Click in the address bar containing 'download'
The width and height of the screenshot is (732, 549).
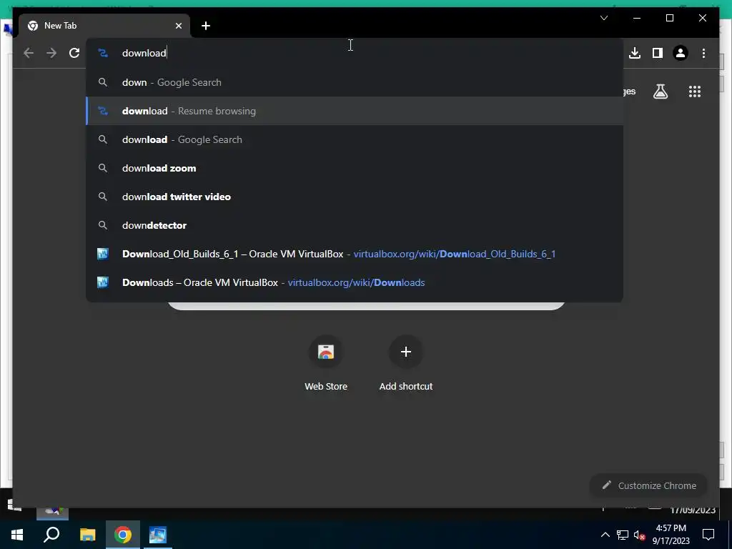[355, 53]
